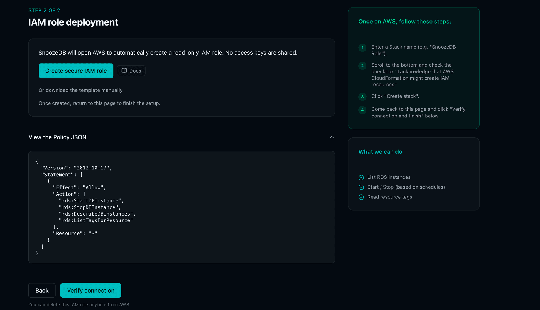540x310 pixels.
Task: Expand the What we can do panel
Action: (380, 152)
